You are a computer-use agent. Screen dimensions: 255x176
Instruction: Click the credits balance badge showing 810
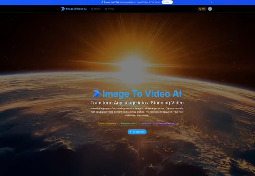pyautogui.click(x=202, y=9)
